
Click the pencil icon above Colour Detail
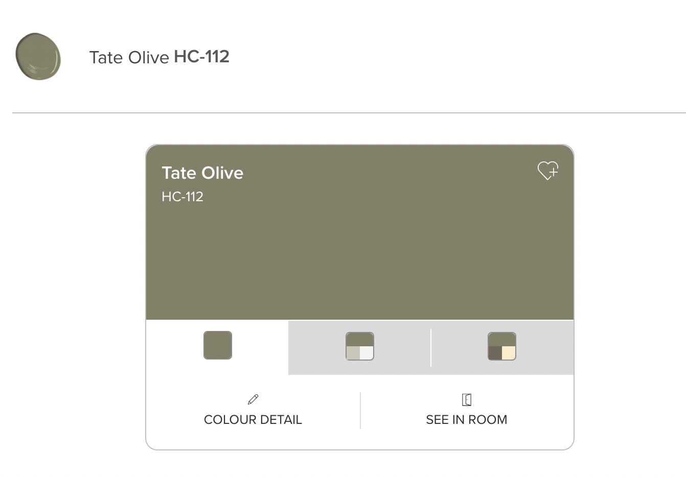point(253,399)
